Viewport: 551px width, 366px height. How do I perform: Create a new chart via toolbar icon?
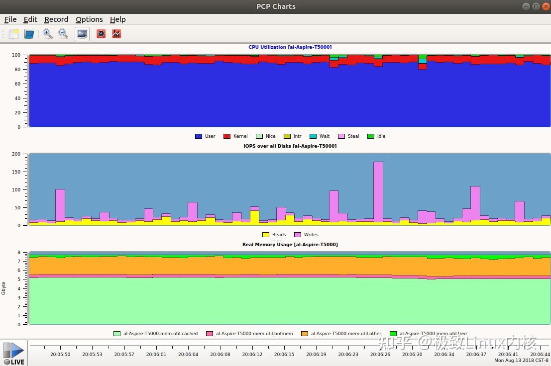[x=13, y=33]
